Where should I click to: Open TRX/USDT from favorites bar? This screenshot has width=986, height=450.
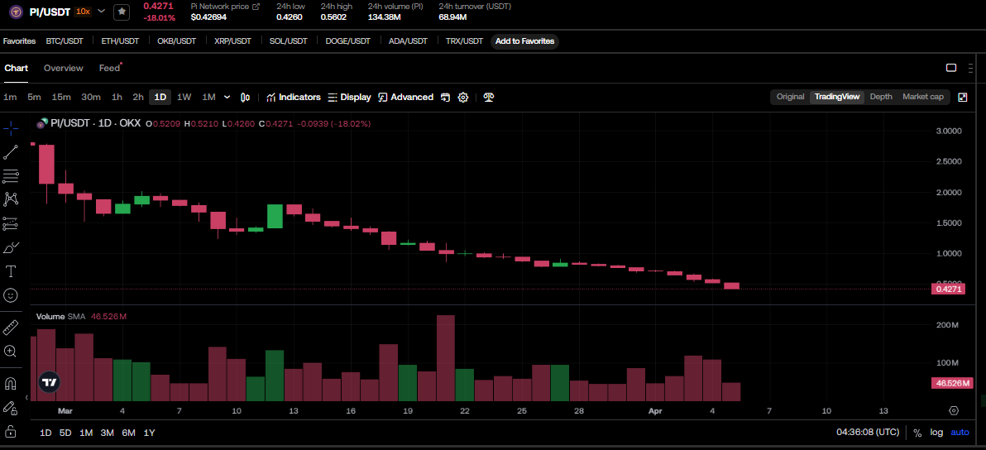pyautogui.click(x=464, y=41)
